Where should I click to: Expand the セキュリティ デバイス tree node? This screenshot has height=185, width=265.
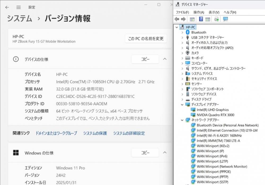182,79
